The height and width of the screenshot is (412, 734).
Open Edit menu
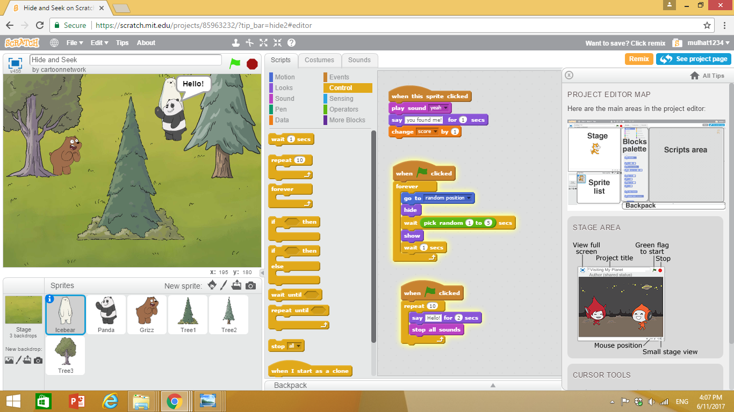click(x=99, y=43)
